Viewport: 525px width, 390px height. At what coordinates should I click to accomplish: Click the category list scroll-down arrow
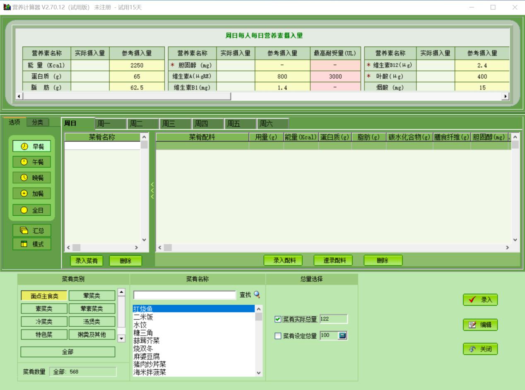tap(121, 338)
